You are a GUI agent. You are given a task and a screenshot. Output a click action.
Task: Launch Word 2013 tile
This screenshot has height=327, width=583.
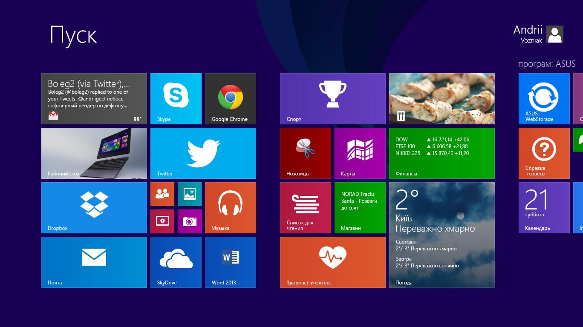click(x=231, y=262)
